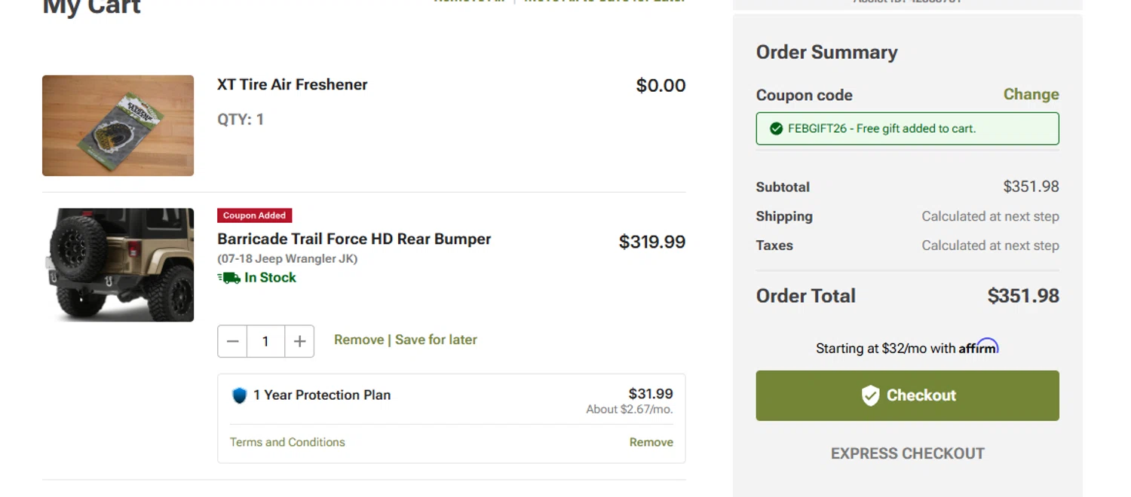The image size is (1131, 497).
Task: Open the XT Tire Air Freshener image
Action: pyautogui.click(x=118, y=126)
